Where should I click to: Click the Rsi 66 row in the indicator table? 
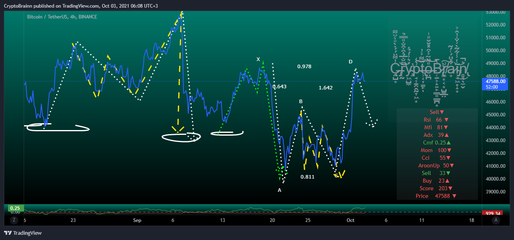(436, 120)
